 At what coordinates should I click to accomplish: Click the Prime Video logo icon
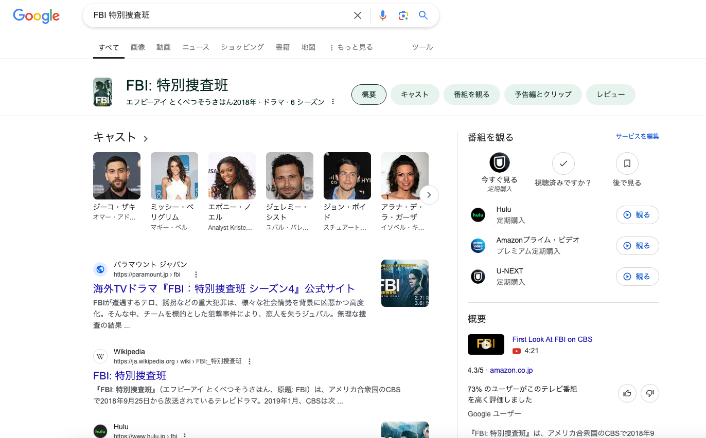(478, 246)
